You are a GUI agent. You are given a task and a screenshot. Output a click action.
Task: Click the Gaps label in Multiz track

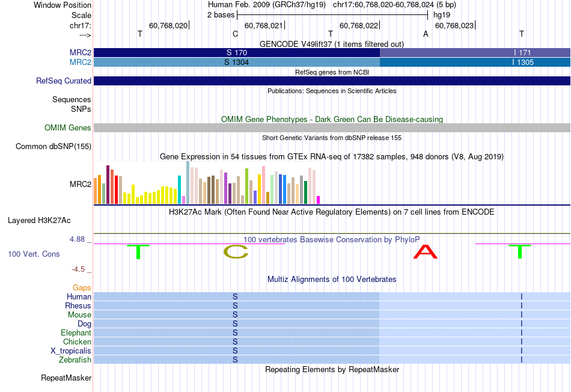click(x=82, y=288)
